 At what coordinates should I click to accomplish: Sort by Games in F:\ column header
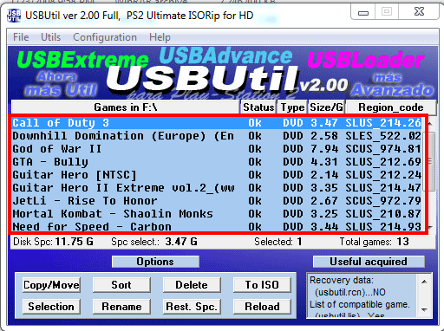[x=126, y=107]
